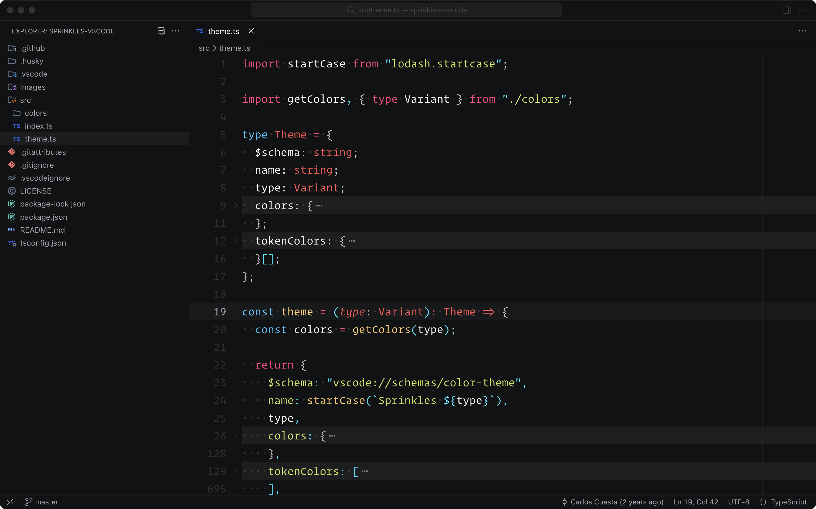Screen dimensions: 816x509
Task: Click the Carlos Cuesta git blame status
Action: pyautogui.click(x=613, y=502)
